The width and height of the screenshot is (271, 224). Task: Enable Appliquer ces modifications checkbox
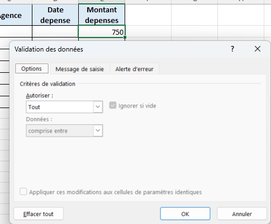click(23, 192)
